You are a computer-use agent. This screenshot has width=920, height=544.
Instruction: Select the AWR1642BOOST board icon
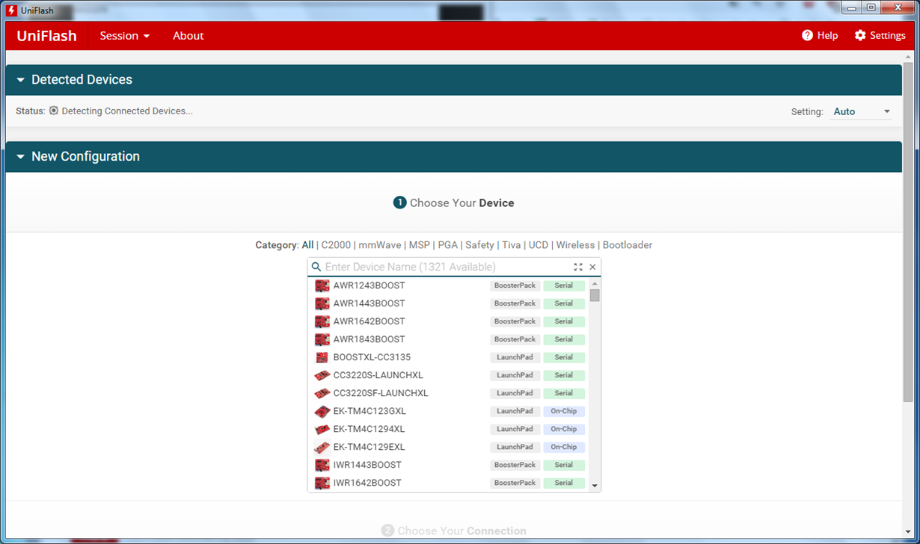coord(322,321)
